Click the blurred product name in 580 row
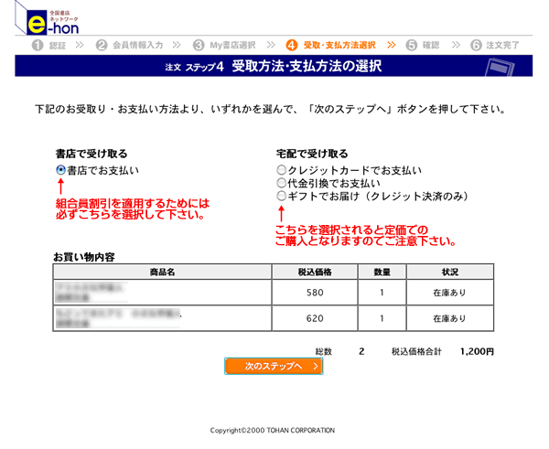This screenshot has width=549, height=449. [91, 293]
